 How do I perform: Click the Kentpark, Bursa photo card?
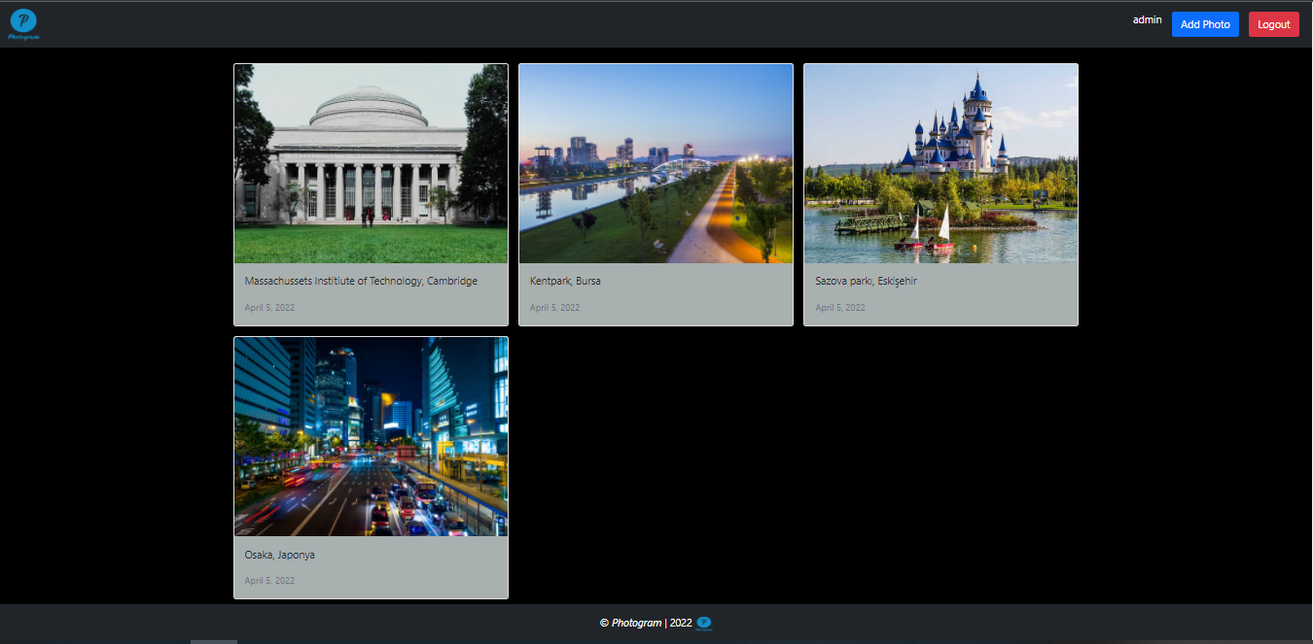[x=656, y=194]
